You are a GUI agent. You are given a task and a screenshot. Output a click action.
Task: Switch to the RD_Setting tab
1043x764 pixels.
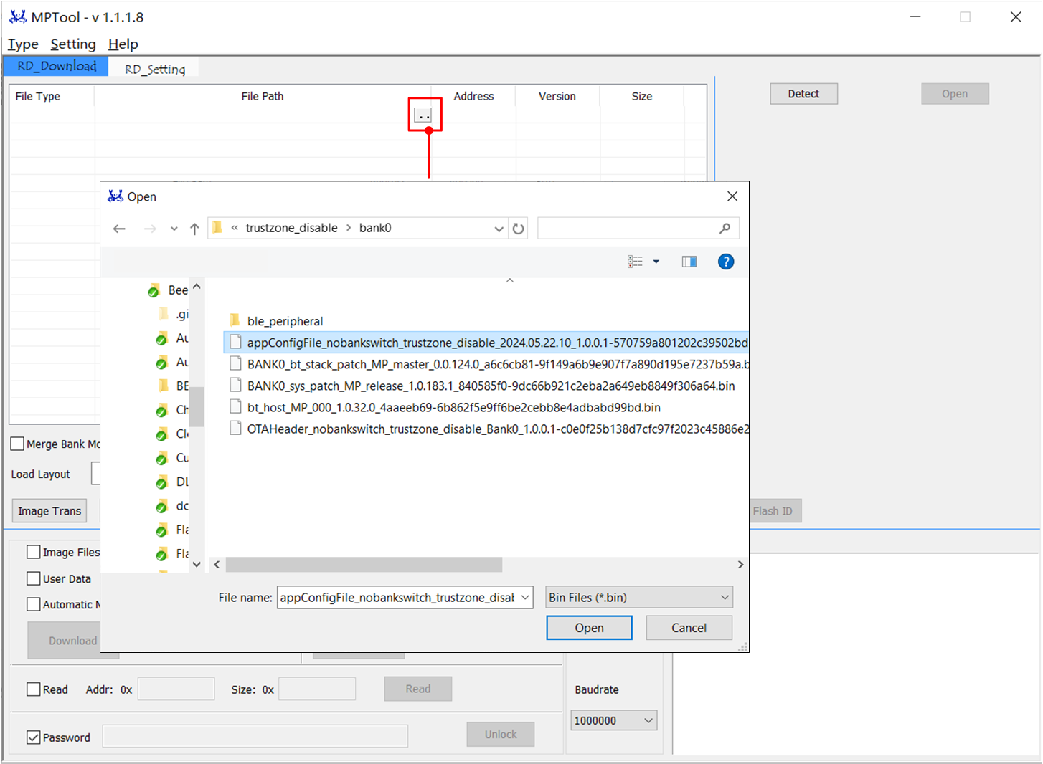coord(155,69)
